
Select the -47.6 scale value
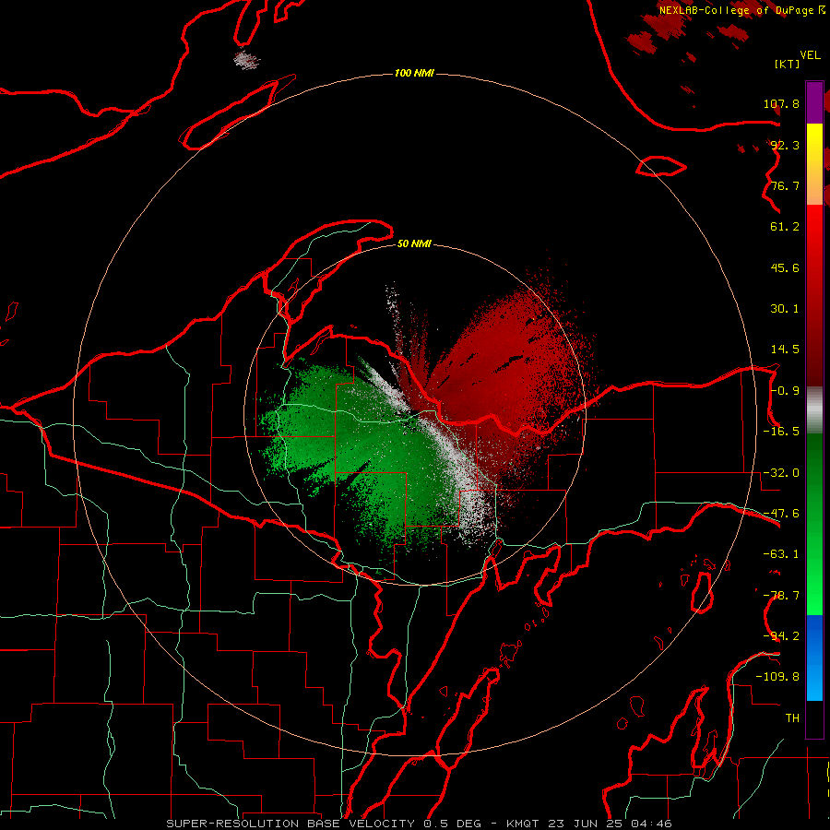click(781, 514)
